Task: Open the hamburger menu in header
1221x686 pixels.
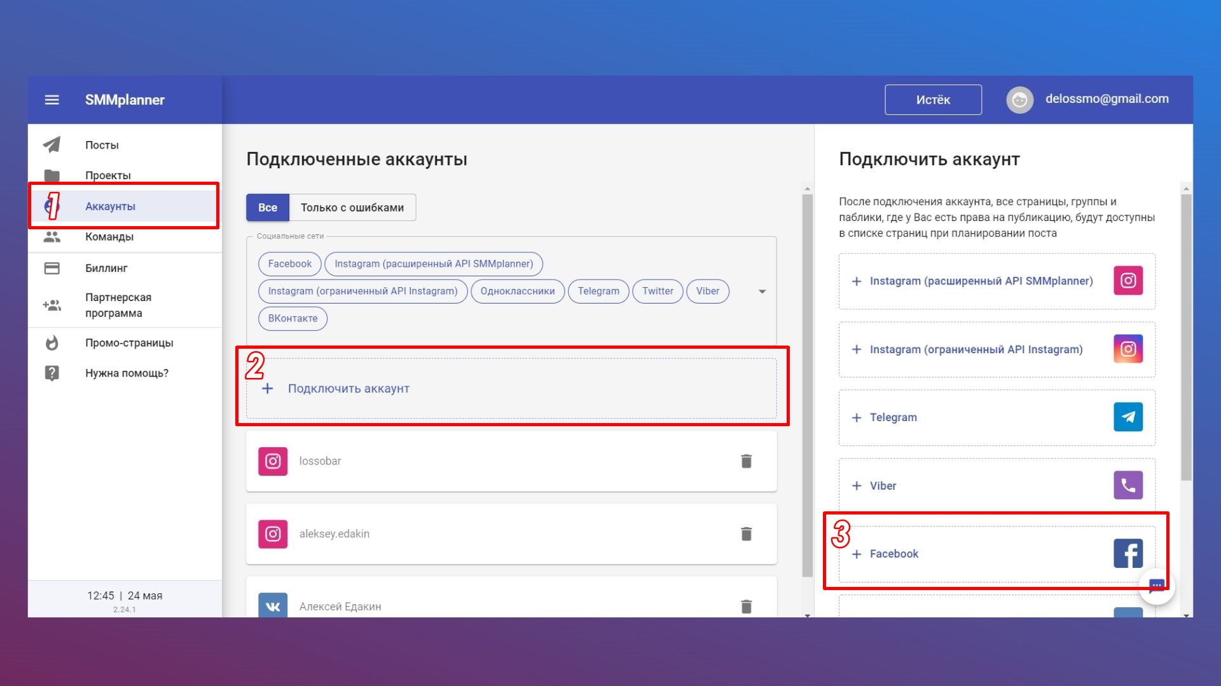Action: pyautogui.click(x=52, y=100)
